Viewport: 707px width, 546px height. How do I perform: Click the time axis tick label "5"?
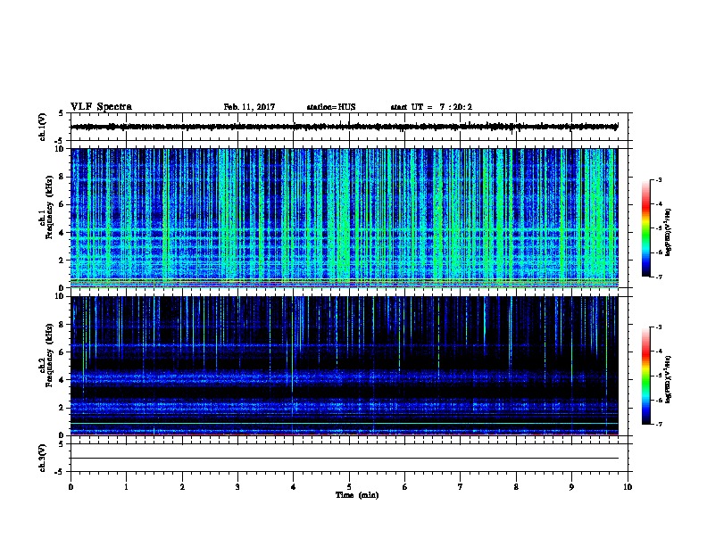click(x=349, y=487)
